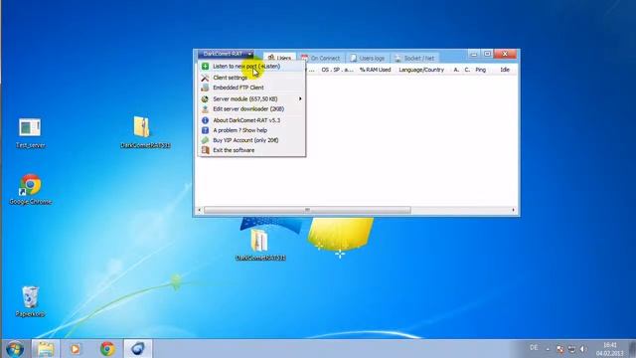Expand the Server module submenu arrow
The image size is (636, 358).
(300, 99)
